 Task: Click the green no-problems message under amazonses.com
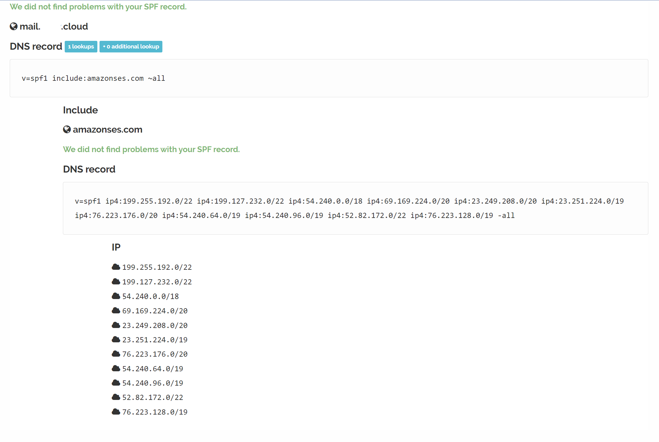tap(151, 149)
